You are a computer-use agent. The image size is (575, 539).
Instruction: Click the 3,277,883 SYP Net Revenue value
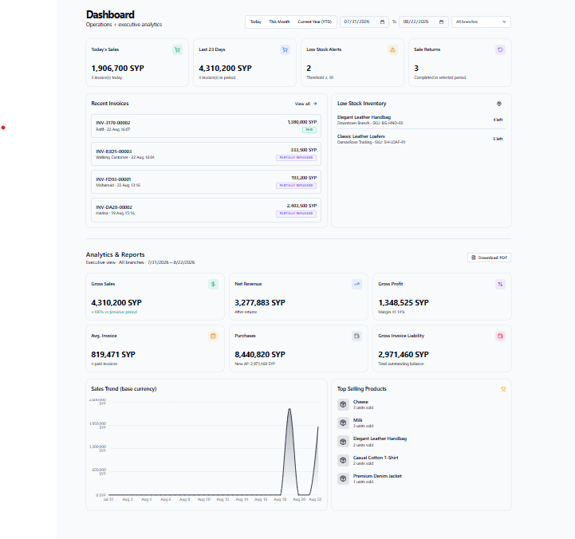tap(260, 303)
